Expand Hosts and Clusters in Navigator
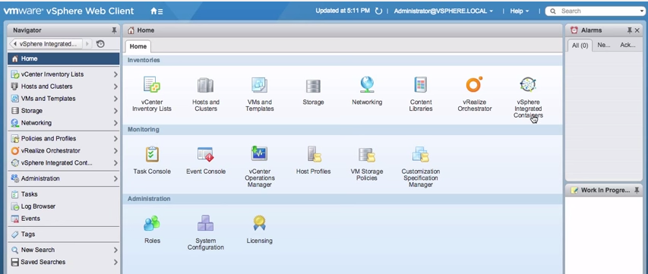Screen dimensions: 648x274 (115, 87)
